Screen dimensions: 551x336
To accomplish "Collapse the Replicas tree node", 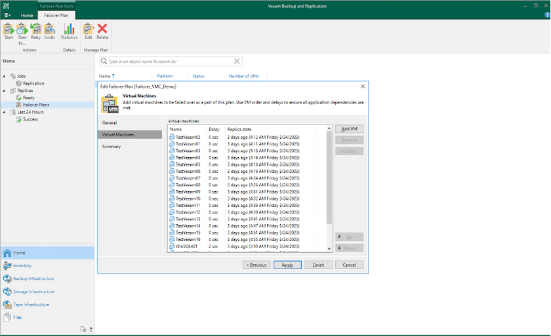I will click(x=4, y=90).
